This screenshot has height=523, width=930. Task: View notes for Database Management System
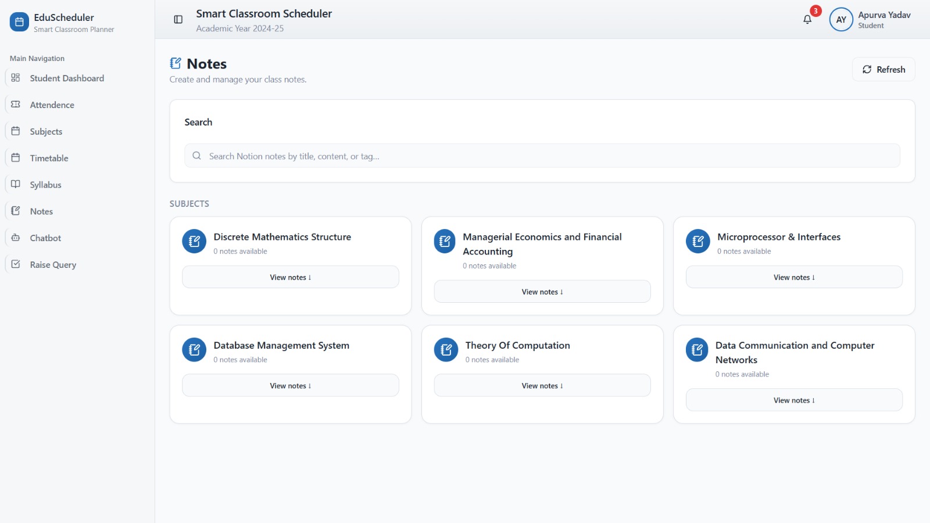coord(291,386)
